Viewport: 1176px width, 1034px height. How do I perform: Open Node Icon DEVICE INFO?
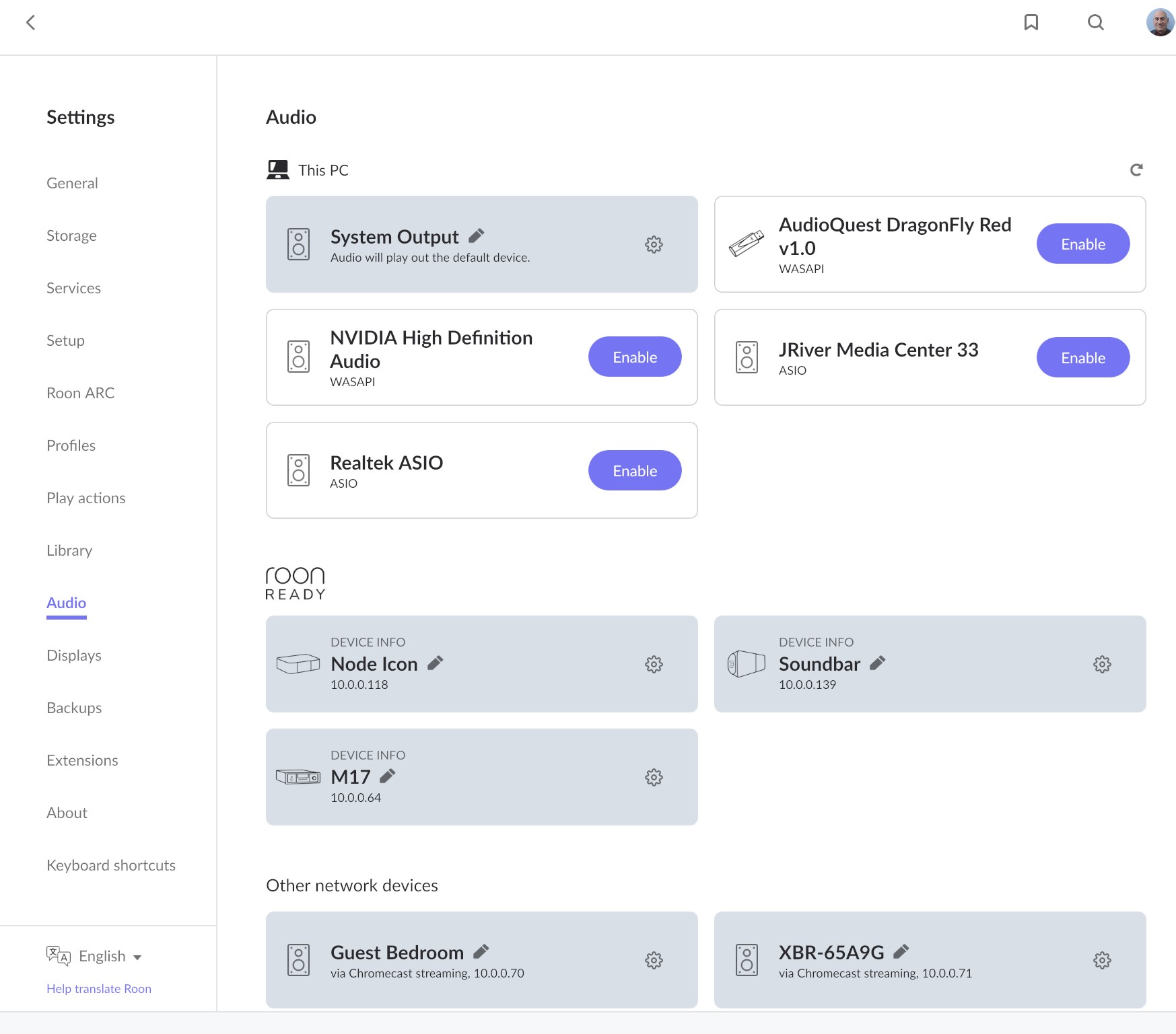click(x=368, y=642)
